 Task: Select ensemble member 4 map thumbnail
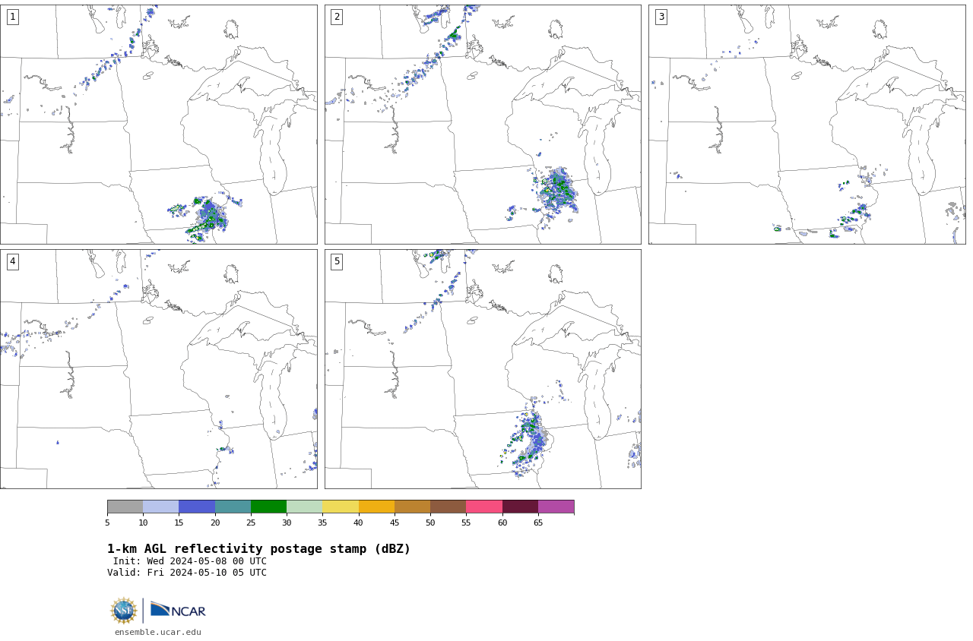click(x=158, y=369)
